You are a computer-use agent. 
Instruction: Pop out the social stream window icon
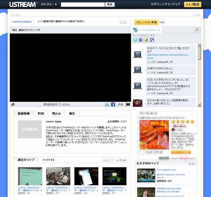[x=197, y=30]
